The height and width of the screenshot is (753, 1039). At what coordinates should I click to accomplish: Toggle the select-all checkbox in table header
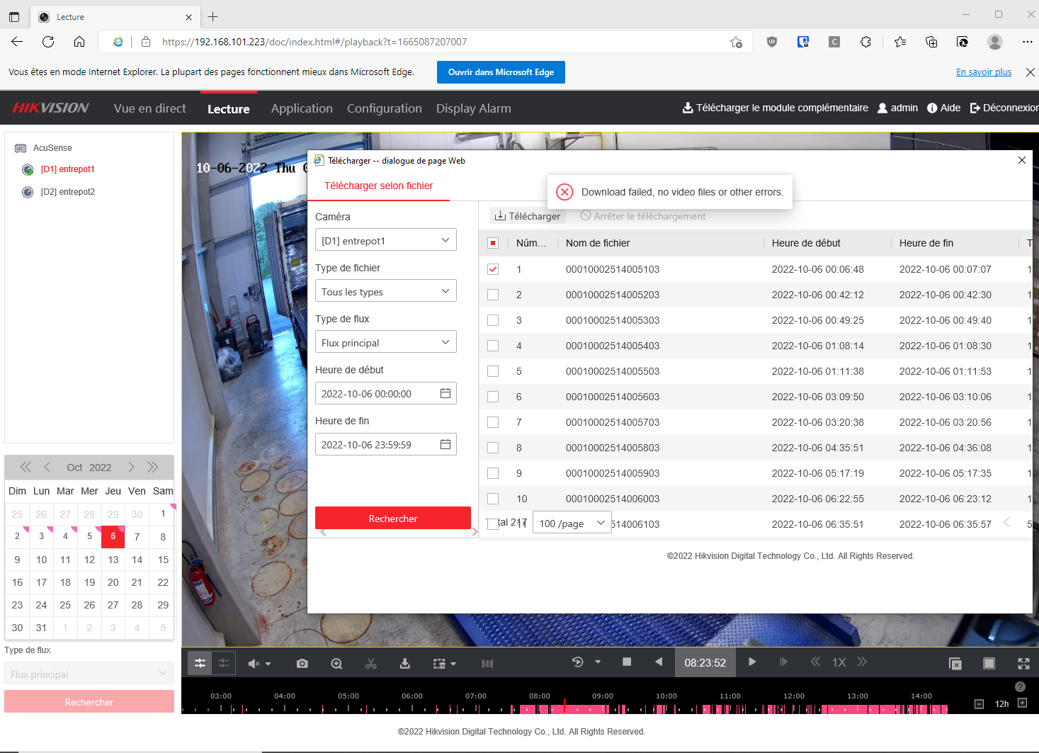pos(493,243)
